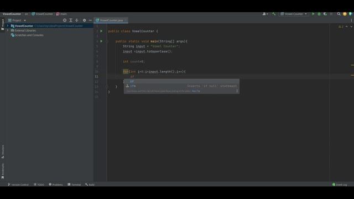Expand the VowelCounter project root node
354x199 pixels.
8,26
